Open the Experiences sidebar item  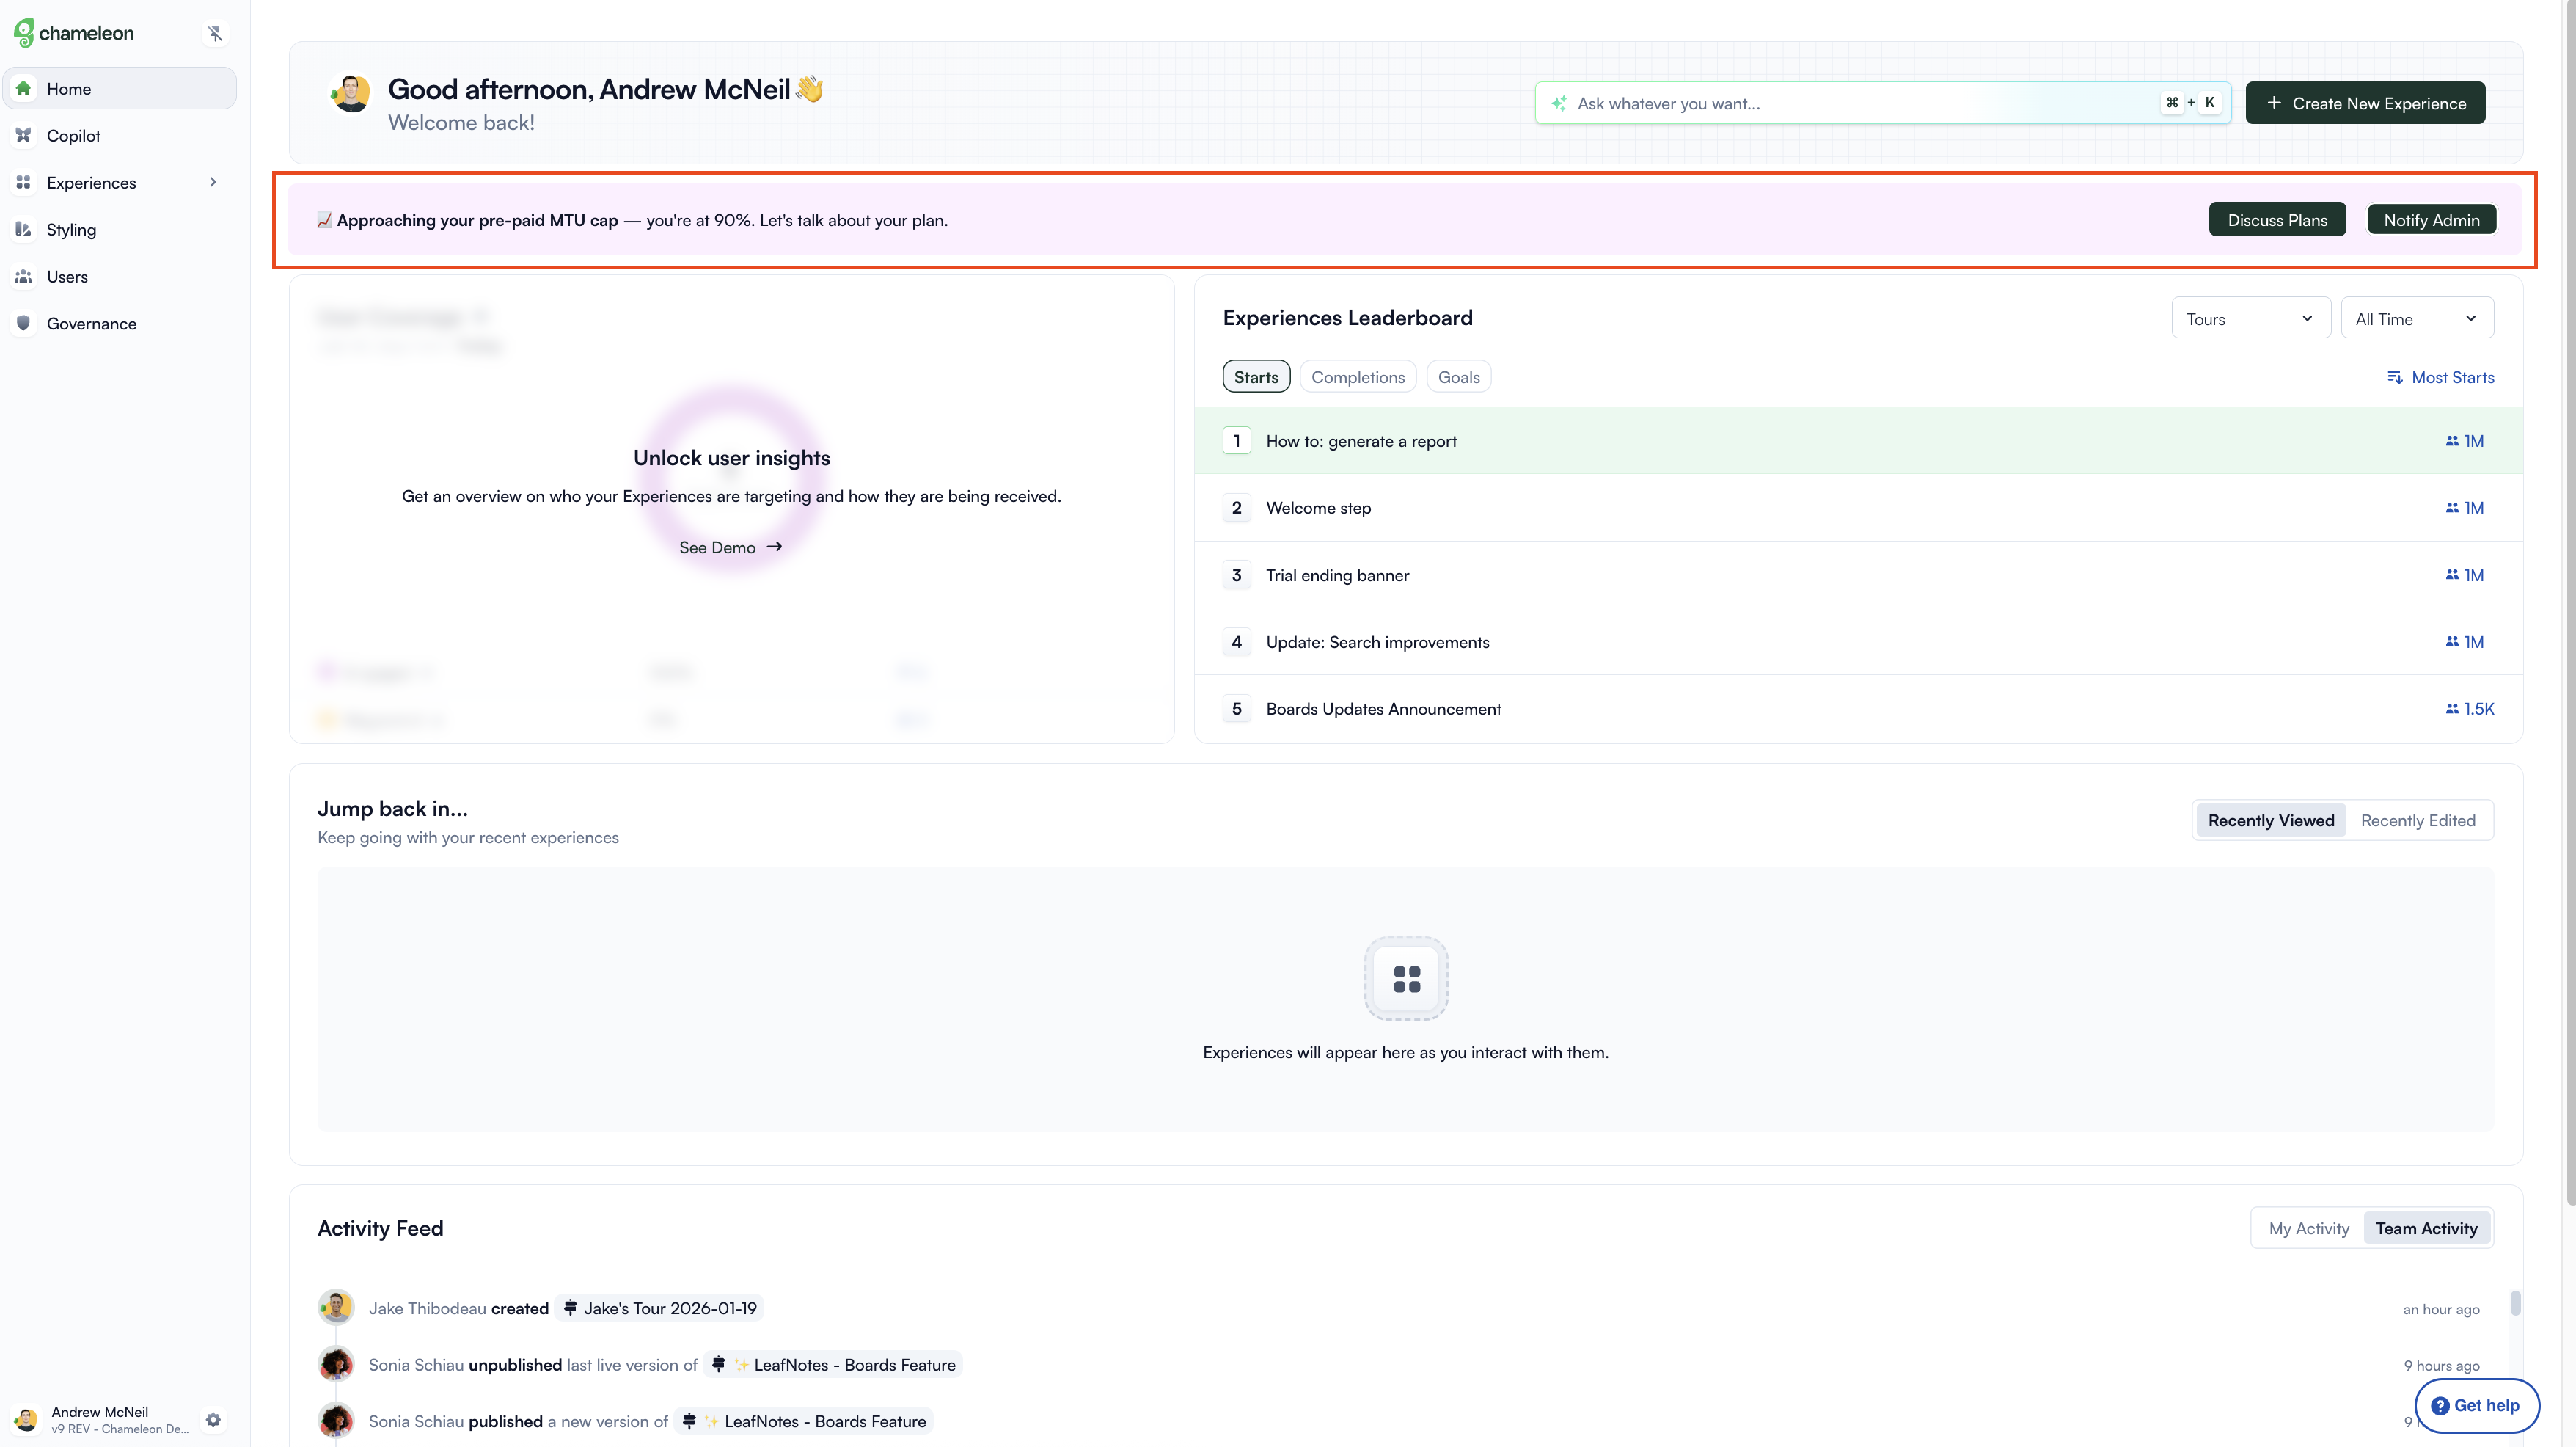92,182
